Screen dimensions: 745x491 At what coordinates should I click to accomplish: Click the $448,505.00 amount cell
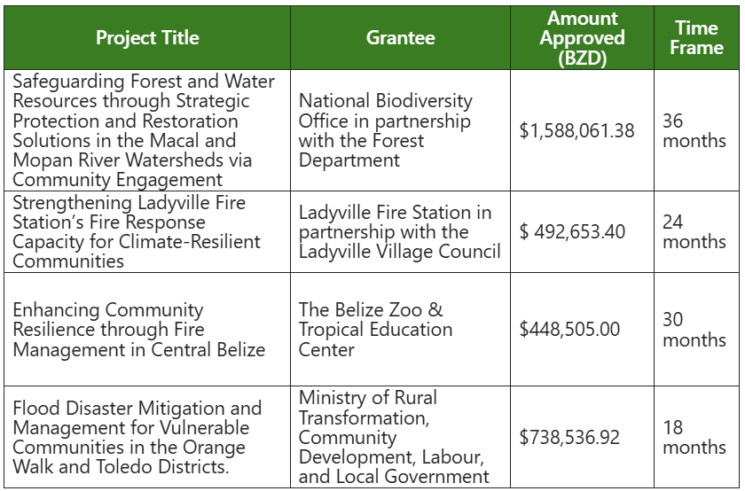point(569,330)
